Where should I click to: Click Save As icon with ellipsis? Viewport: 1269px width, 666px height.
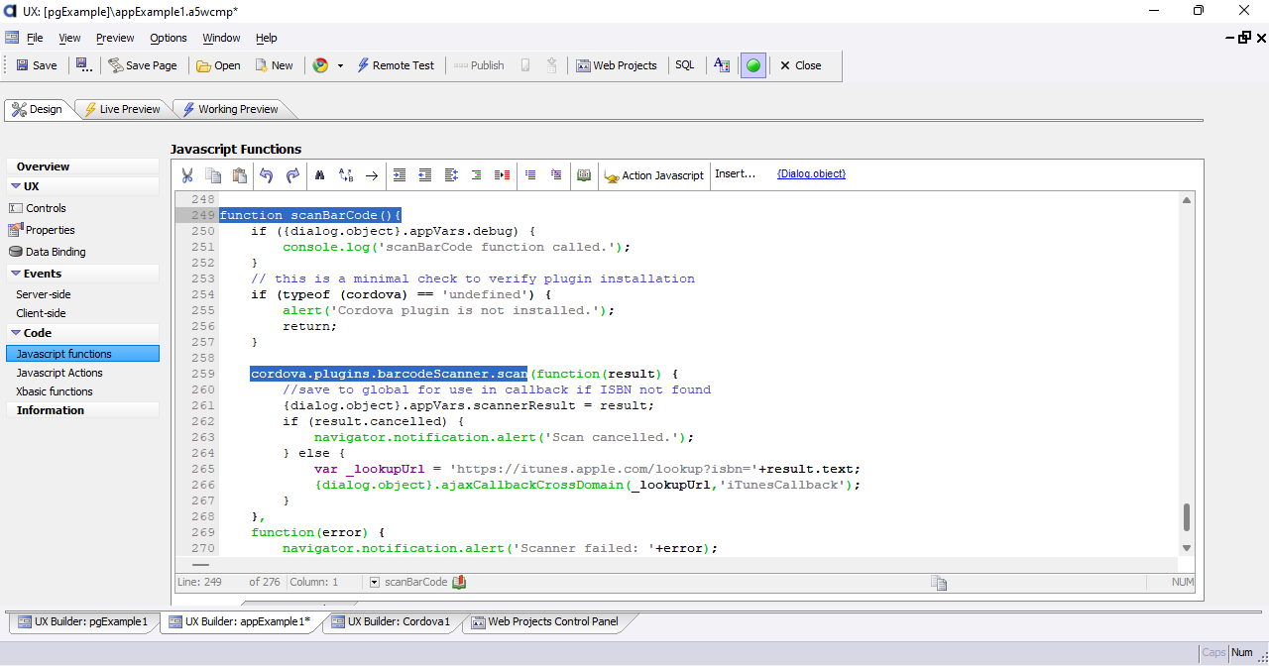point(83,65)
